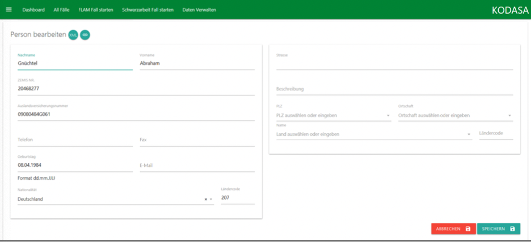Open the Alle Fälle menu item

point(61,10)
